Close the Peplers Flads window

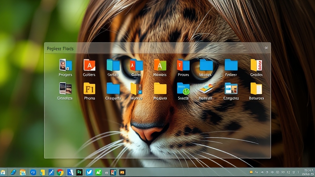(x=266, y=48)
